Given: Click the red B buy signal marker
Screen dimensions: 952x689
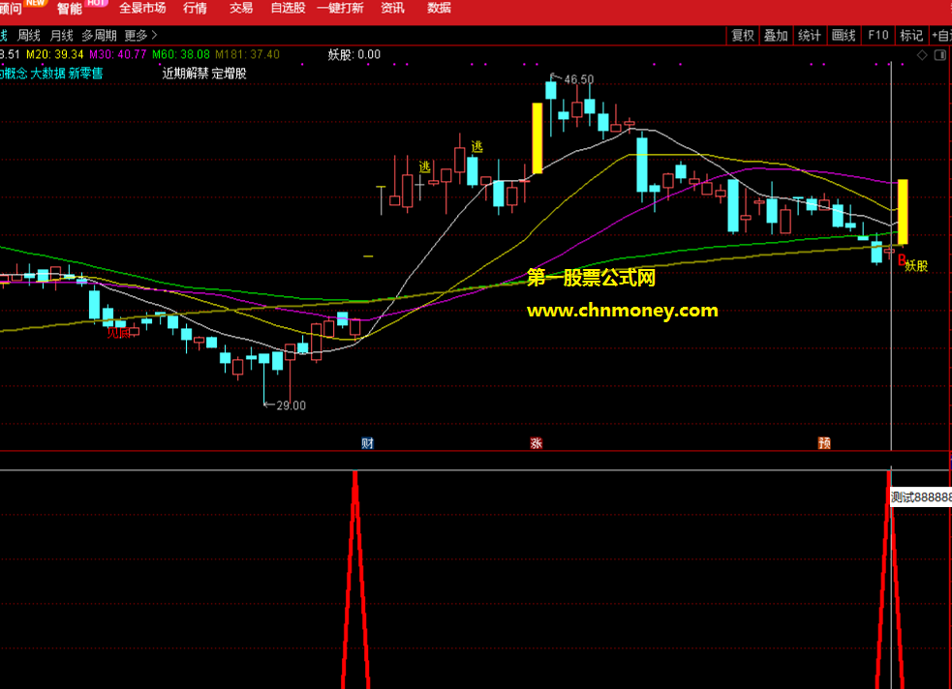Looking at the screenshot, I should (x=902, y=261).
